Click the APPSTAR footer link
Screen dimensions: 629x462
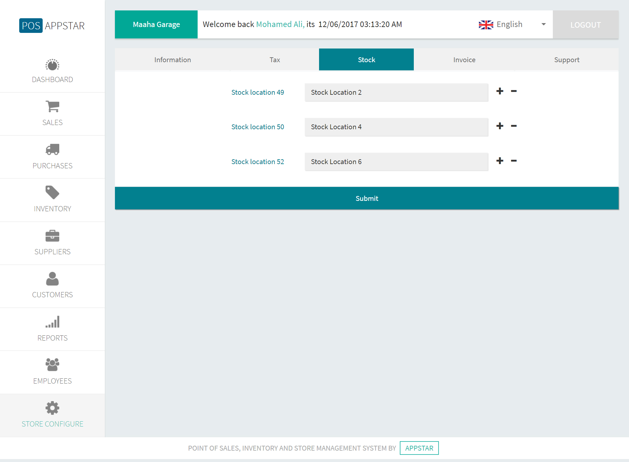(x=419, y=448)
